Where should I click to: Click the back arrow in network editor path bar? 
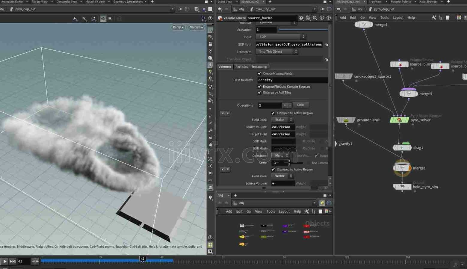(x=338, y=9)
